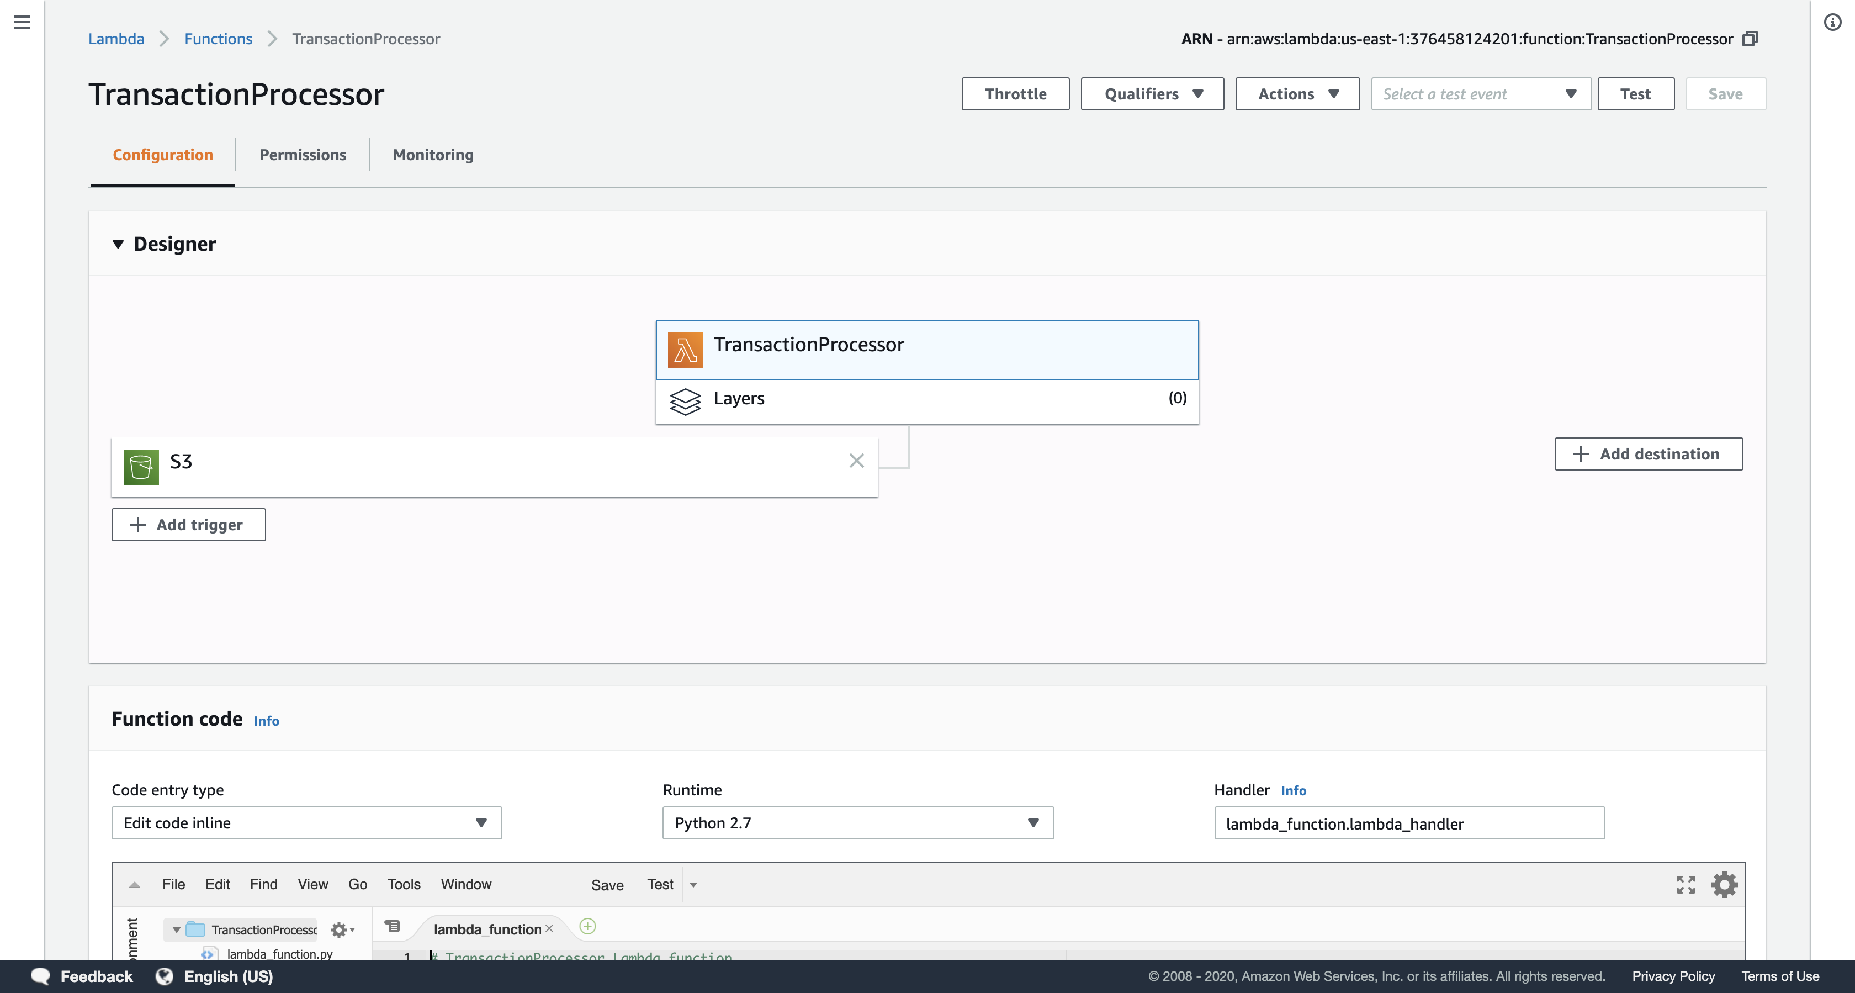The width and height of the screenshot is (1855, 993).
Task: Remove the S3 trigger with X icon
Action: 856,461
